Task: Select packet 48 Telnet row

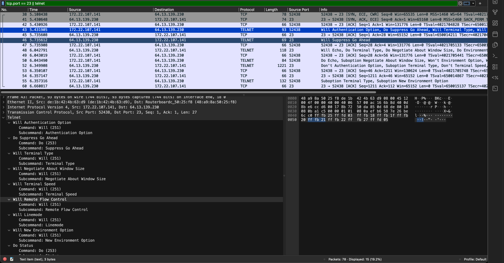Action: coord(171,50)
